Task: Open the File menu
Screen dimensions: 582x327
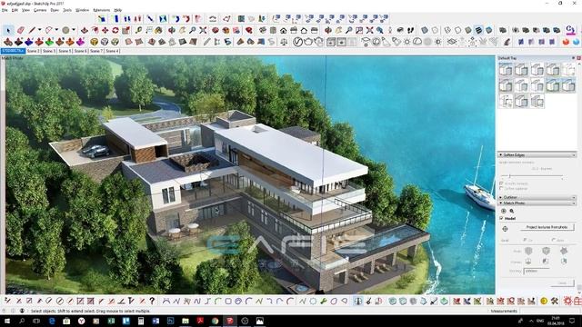Action: pyautogui.click(x=5, y=10)
